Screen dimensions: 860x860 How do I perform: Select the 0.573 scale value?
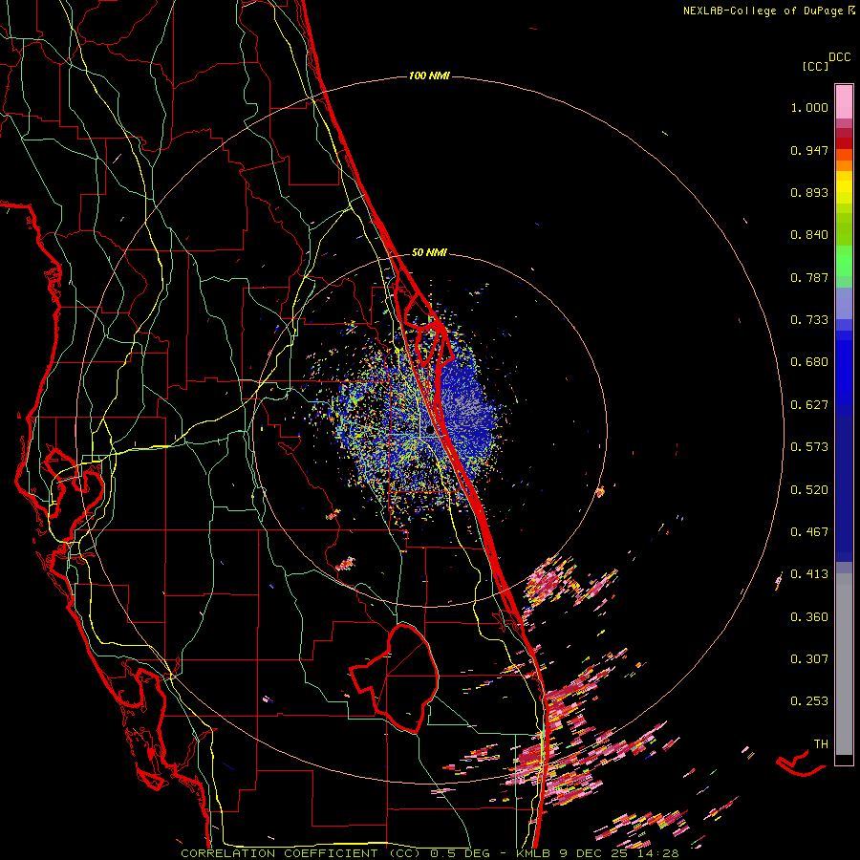(809, 447)
